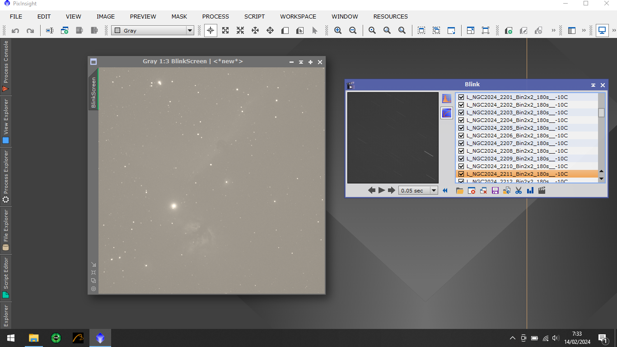Expand toolbar overflow chevron next to monitor icon
This screenshot has height=347, width=617.
614,31
